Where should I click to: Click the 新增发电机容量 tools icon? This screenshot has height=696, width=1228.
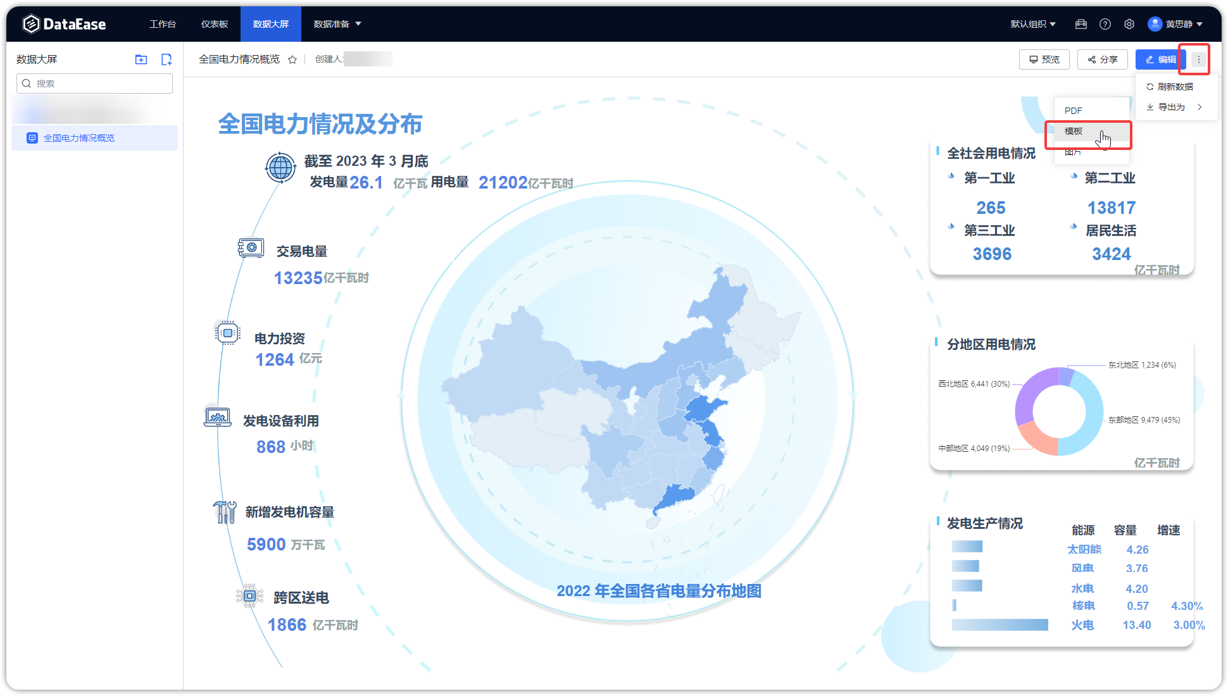225,512
